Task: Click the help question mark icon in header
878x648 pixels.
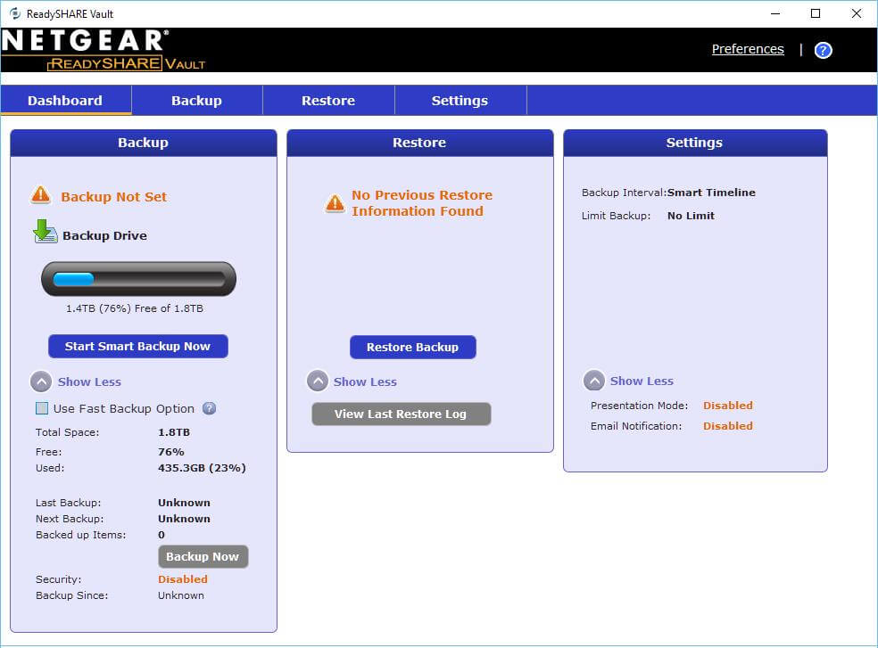Action: (823, 50)
